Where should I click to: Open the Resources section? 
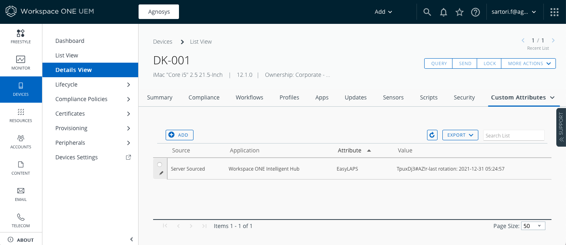click(21, 116)
